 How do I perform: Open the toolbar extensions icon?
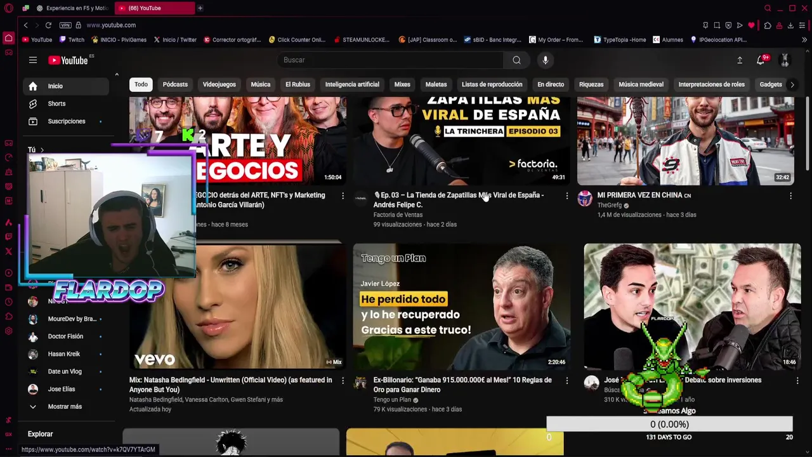(x=768, y=25)
